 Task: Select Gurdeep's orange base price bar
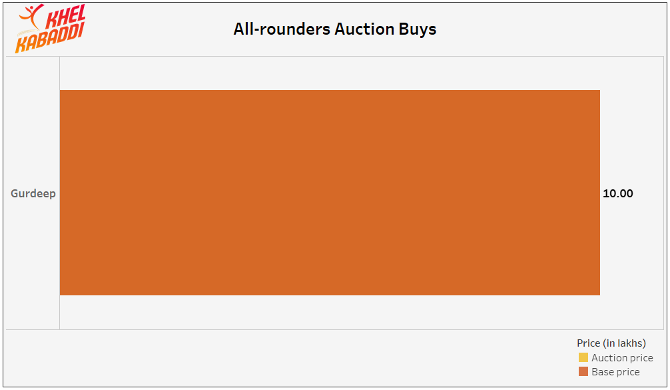(330, 193)
